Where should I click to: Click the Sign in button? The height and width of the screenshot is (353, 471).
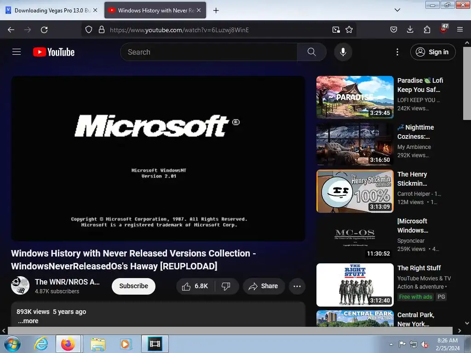tap(432, 52)
